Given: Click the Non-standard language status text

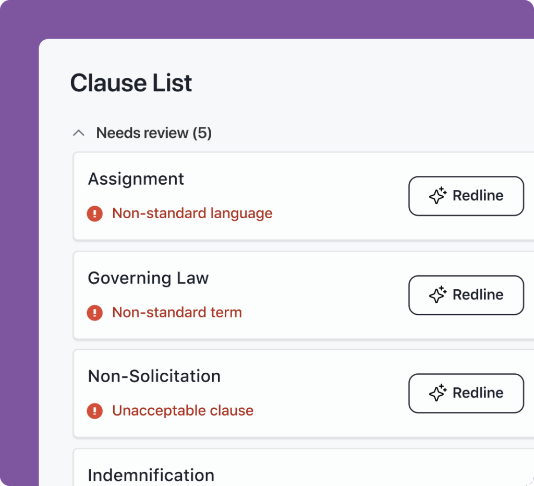Looking at the screenshot, I should coord(192,213).
